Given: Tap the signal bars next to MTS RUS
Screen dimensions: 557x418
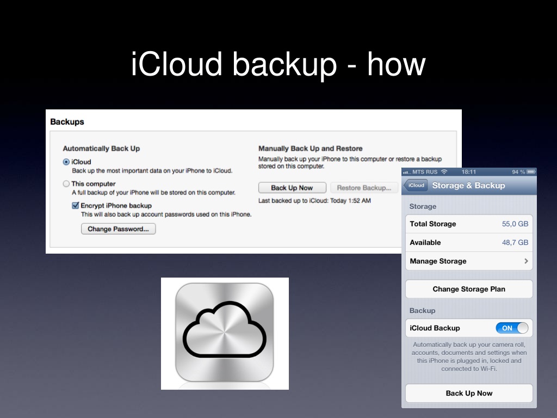Looking at the screenshot, I should pyautogui.click(x=407, y=173).
